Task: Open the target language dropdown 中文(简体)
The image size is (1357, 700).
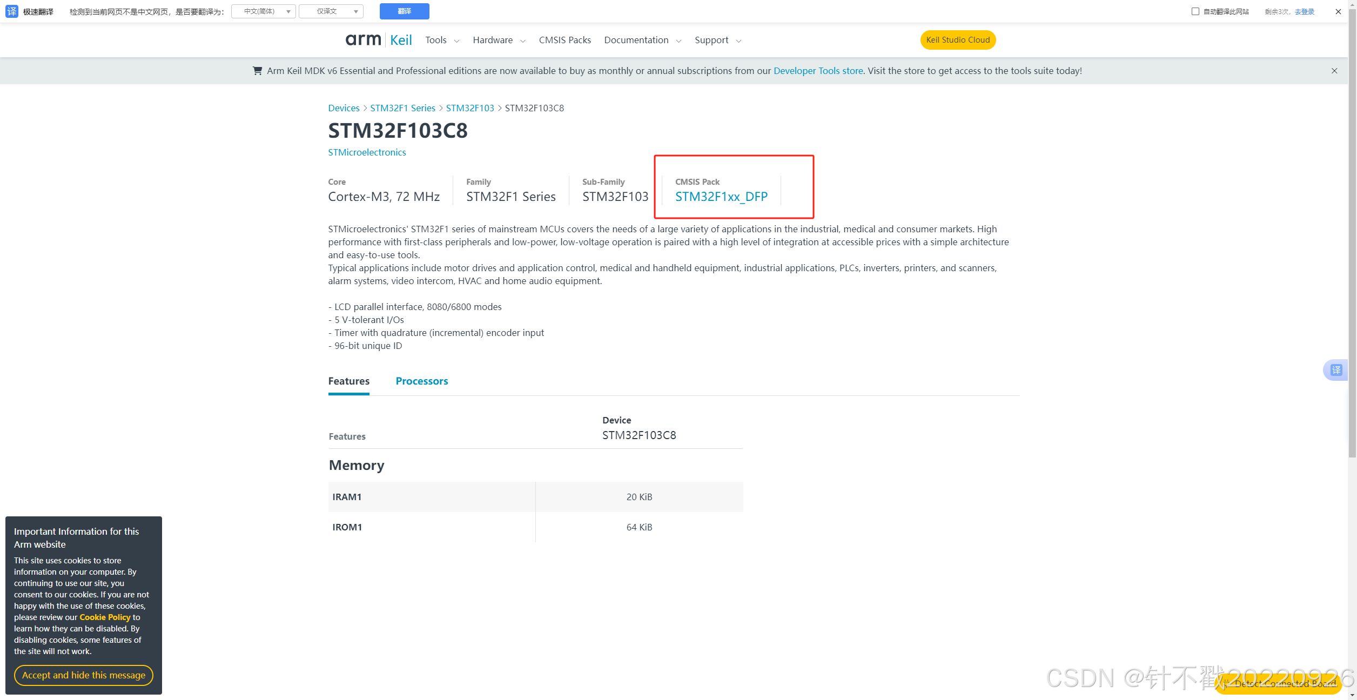Action: (264, 11)
